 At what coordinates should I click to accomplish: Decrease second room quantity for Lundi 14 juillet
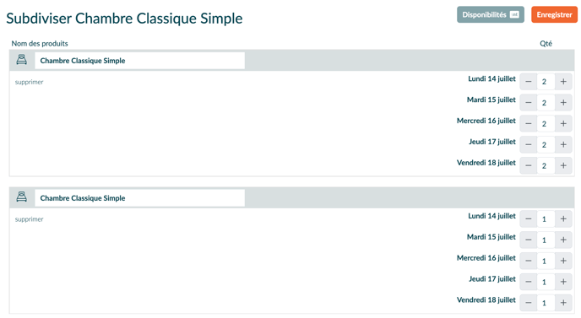point(529,218)
